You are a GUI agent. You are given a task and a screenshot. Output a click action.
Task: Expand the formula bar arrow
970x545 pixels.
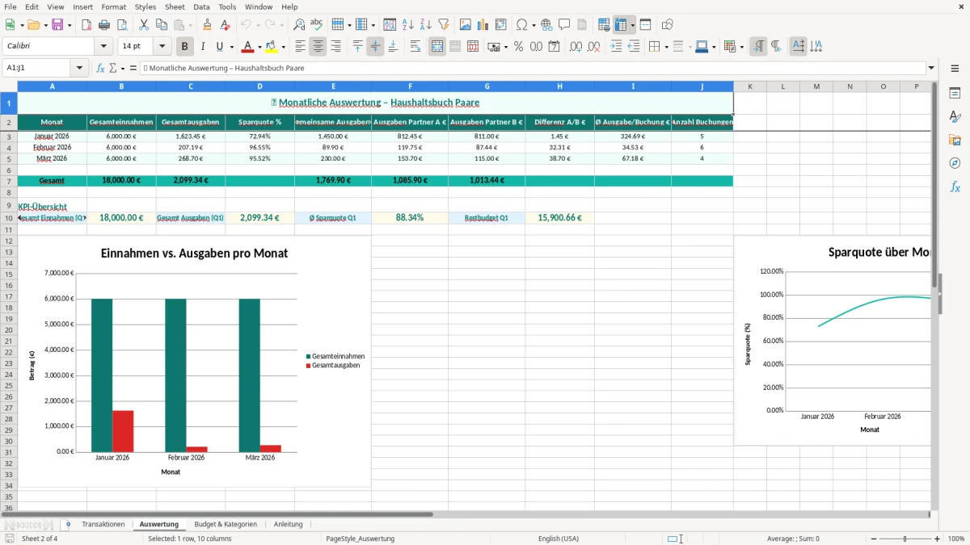pyautogui.click(x=931, y=68)
